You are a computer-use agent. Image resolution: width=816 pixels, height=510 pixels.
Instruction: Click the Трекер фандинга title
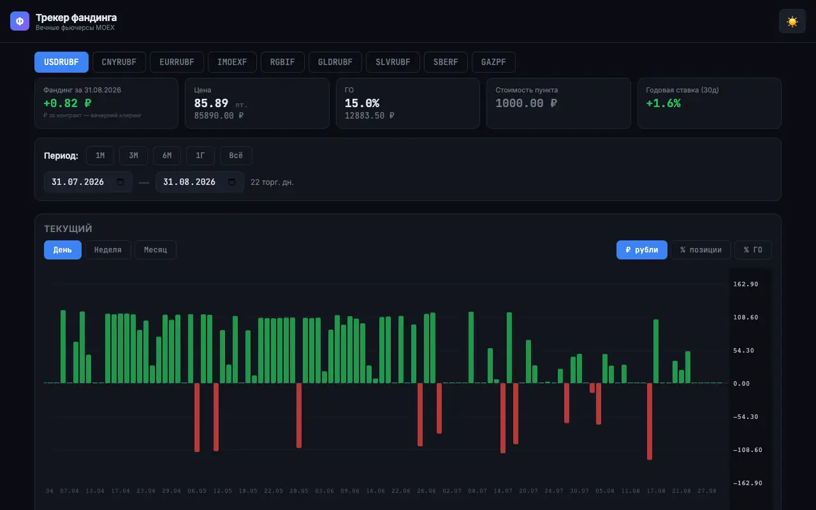tap(76, 18)
